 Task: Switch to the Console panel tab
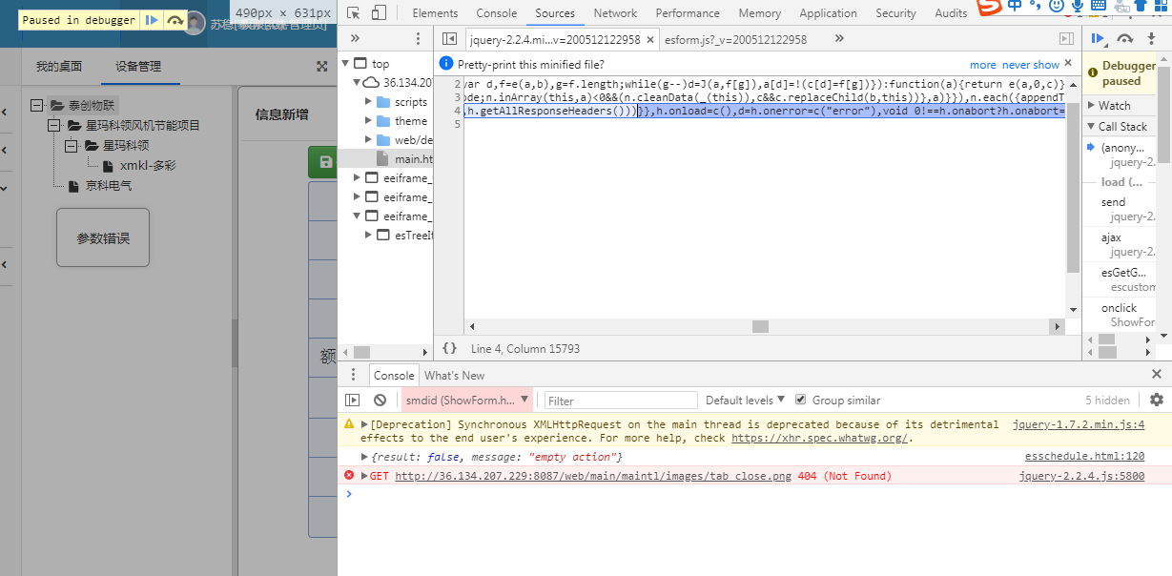tap(496, 13)
